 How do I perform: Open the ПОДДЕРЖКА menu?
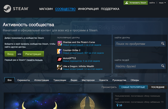pos(110,9)
